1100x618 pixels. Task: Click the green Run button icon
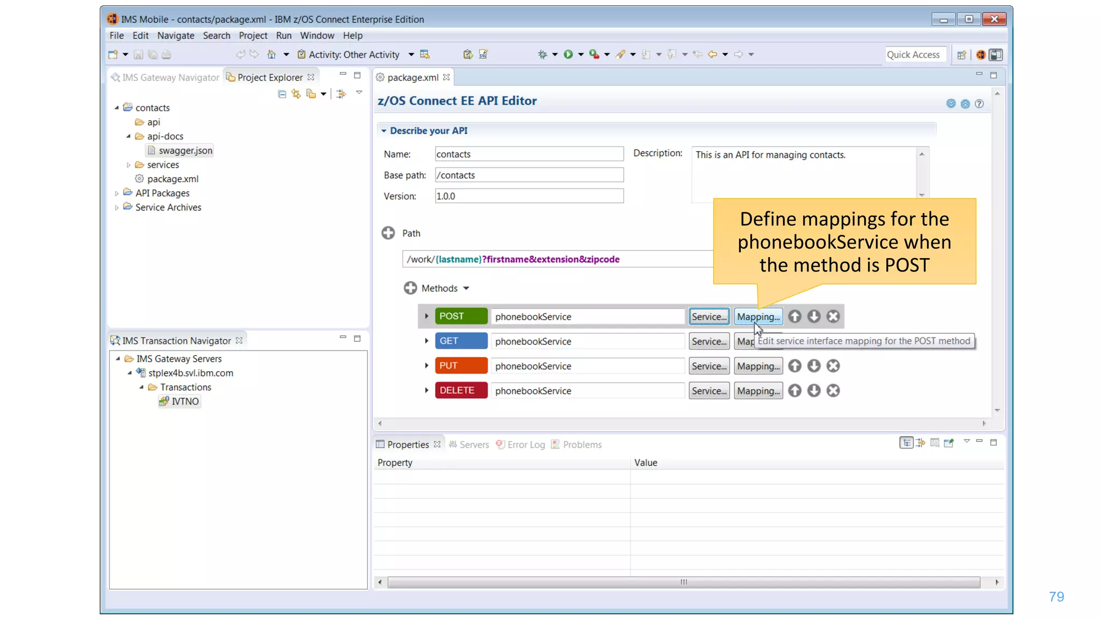[x=568, y=54]
